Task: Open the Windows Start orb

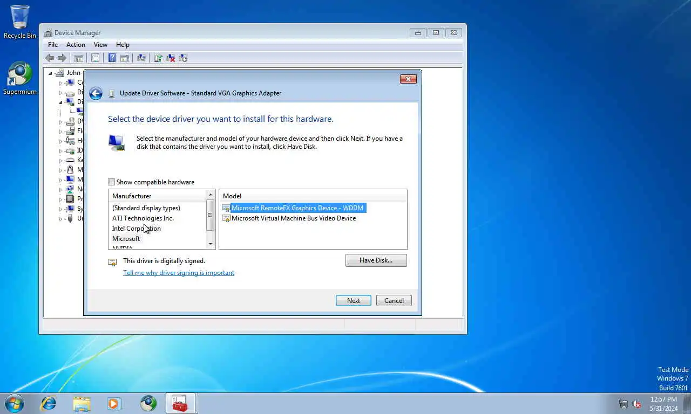Action: pos(14,403)
